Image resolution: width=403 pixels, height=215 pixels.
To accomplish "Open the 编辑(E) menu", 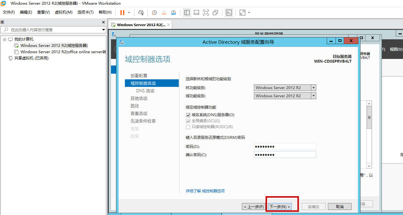I will coord(26,12).
